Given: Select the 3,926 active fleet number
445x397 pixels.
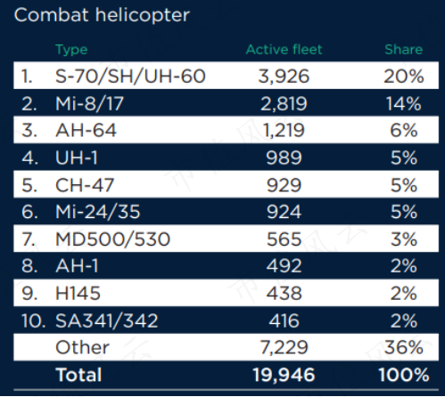Looking at the screenshot, I should point(284,77).
